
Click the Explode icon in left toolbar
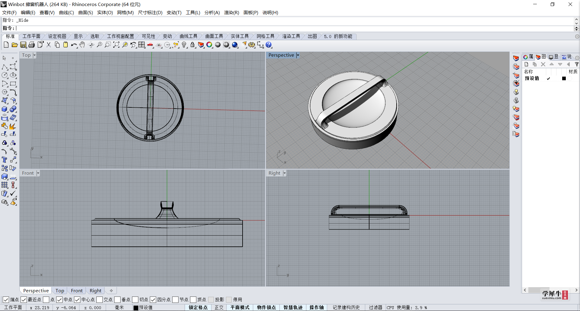[13, 126]
